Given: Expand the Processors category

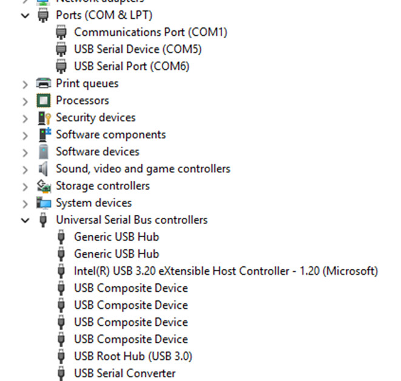Looking at the screenshot, I should coord(25,101).
